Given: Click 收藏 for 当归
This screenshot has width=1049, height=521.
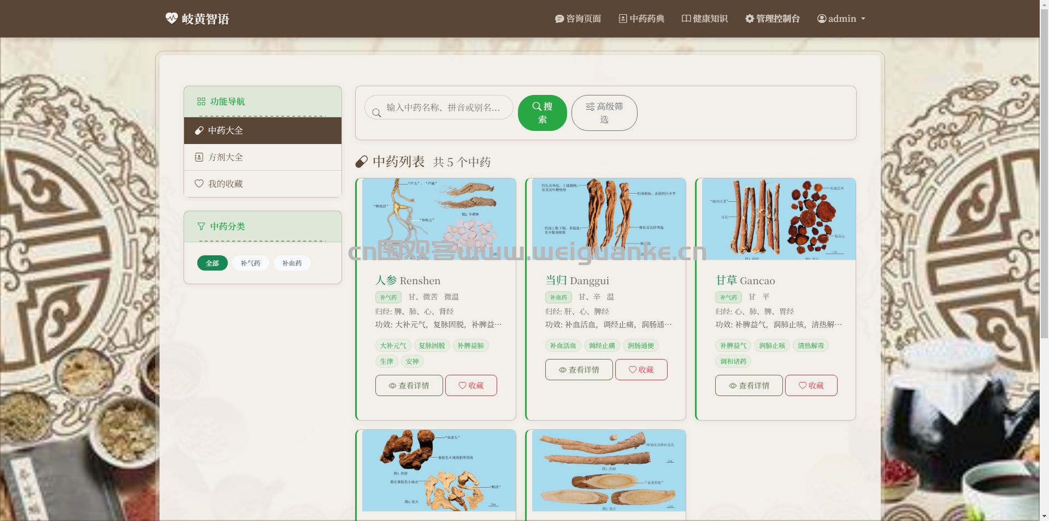Looking at the screenshot, I should pos(641,369).
